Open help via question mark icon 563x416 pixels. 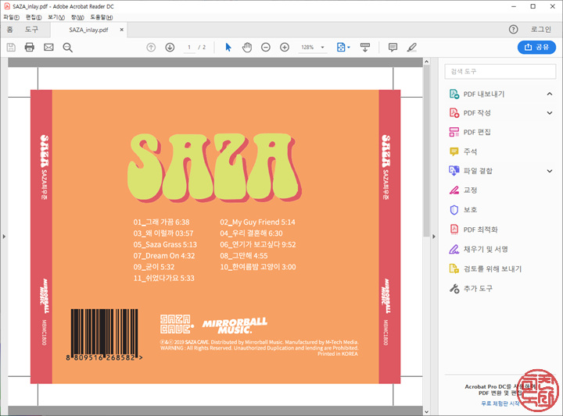(x=514, y=30)
